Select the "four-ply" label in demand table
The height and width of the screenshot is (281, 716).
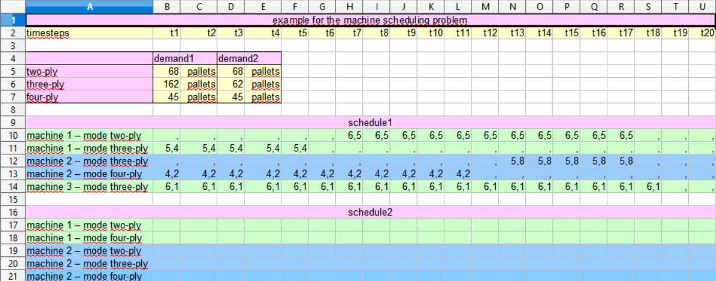89,97
